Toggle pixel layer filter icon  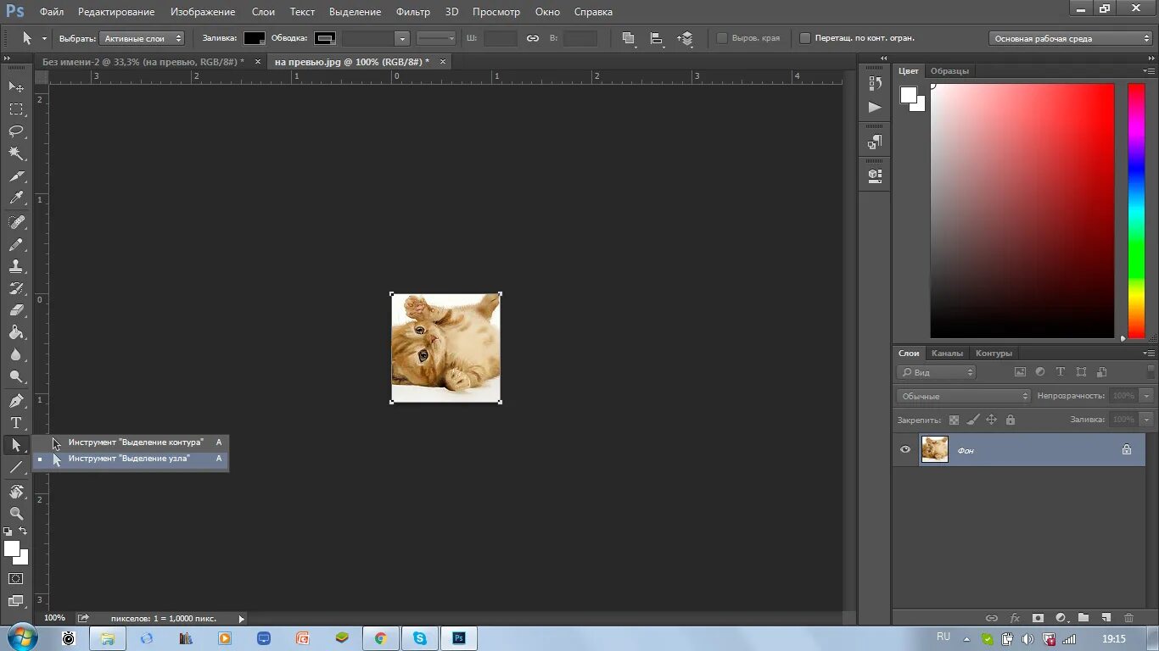point(1020,372)
